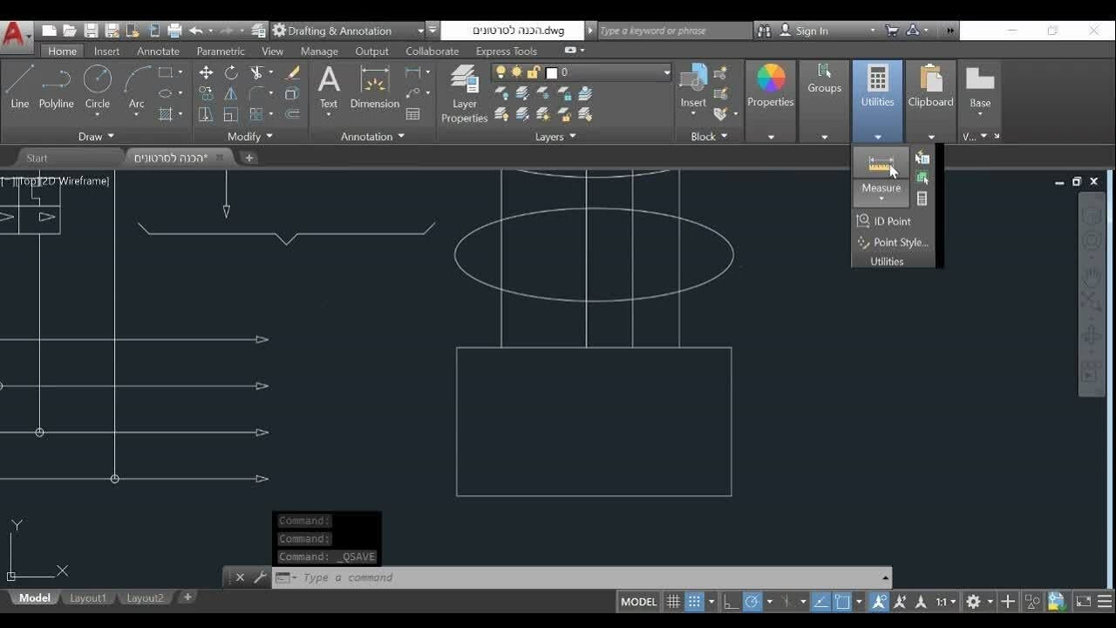Add a new layout tab
This screenshot has height=628, width=1116.
[187, 597]
